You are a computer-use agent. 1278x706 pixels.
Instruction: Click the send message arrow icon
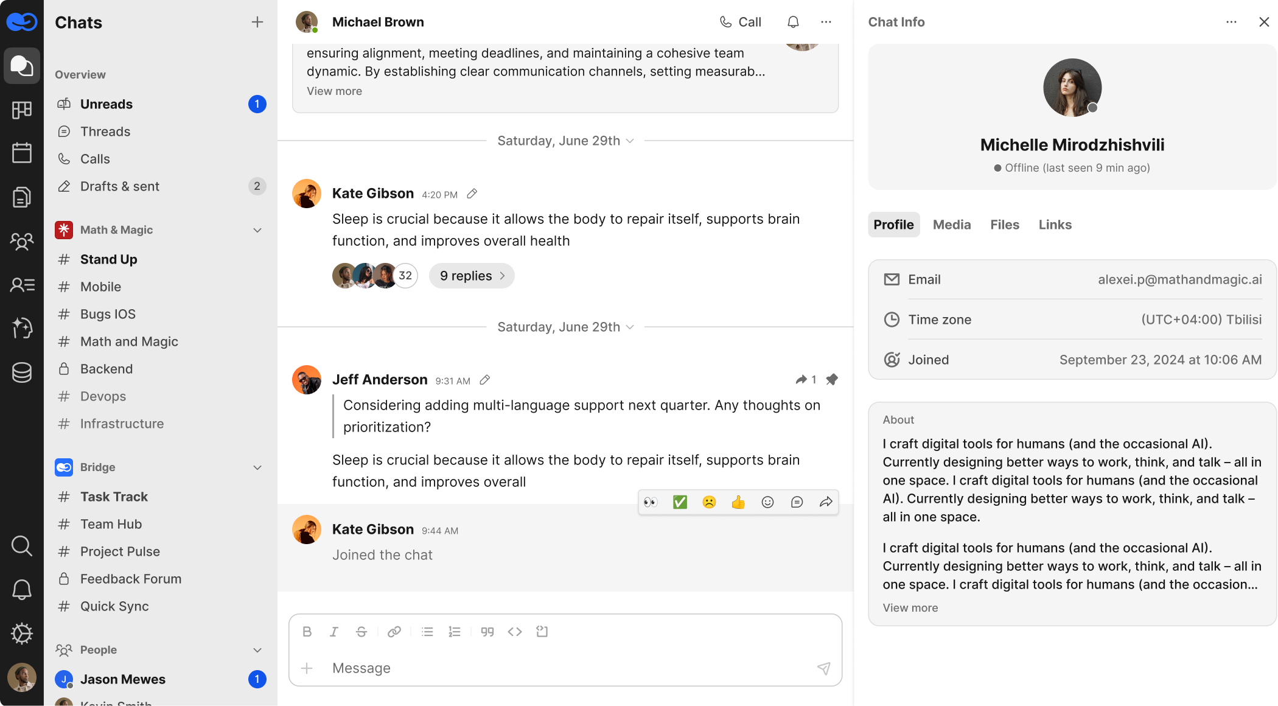(x=823, y=668)
